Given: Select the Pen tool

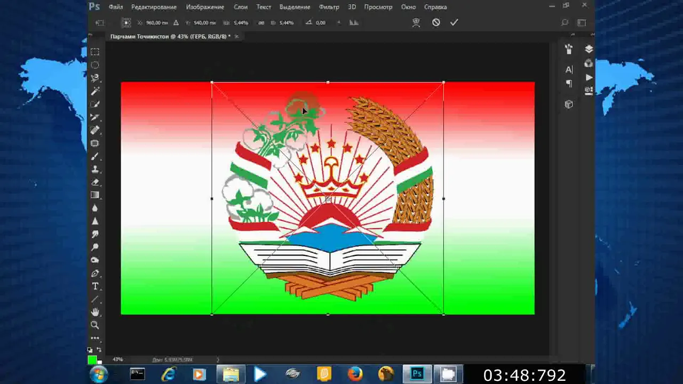Looking at the screenshot, I should [95, 274].
